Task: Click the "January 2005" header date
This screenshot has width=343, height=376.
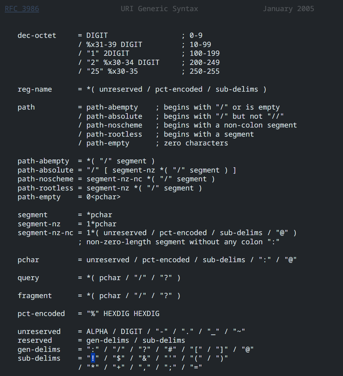Action: [x=288, y=9]
